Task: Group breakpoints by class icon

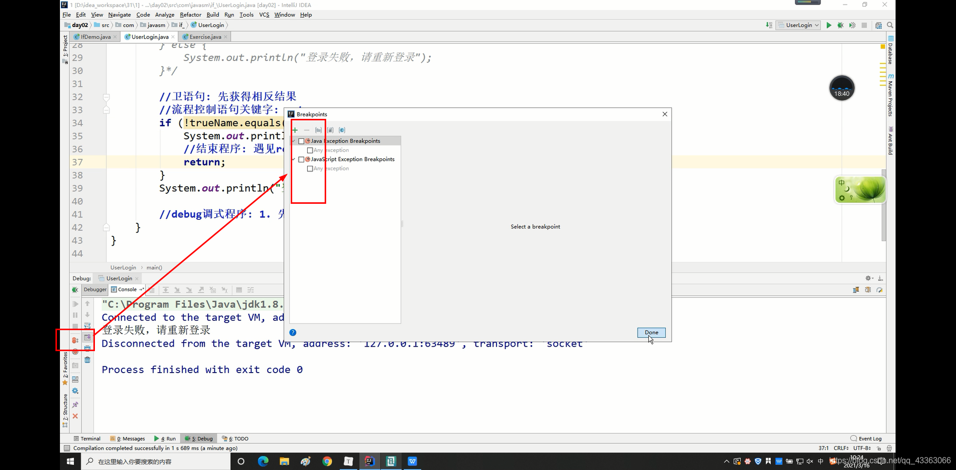Action: (x=342, y=130)
